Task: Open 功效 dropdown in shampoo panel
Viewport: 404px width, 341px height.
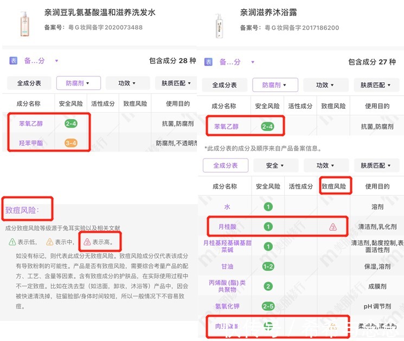Action: point(128,83)
